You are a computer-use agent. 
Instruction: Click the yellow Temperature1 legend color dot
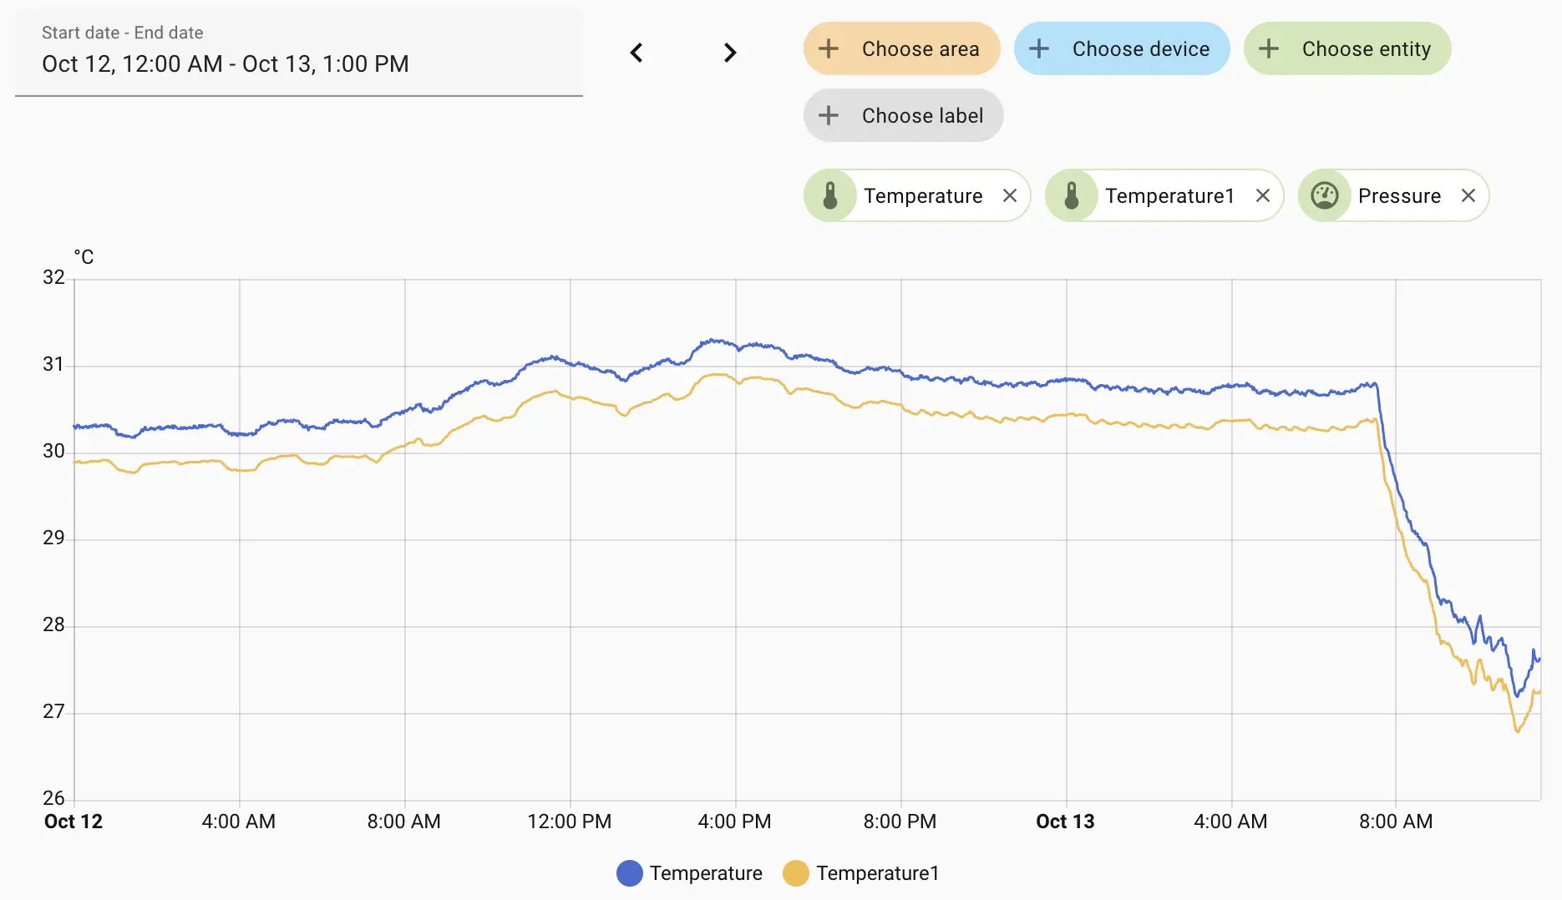[x=796, y=873]
